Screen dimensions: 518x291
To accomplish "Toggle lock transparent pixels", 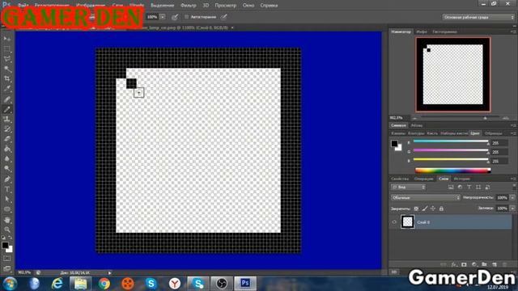I will pos(416,209).
